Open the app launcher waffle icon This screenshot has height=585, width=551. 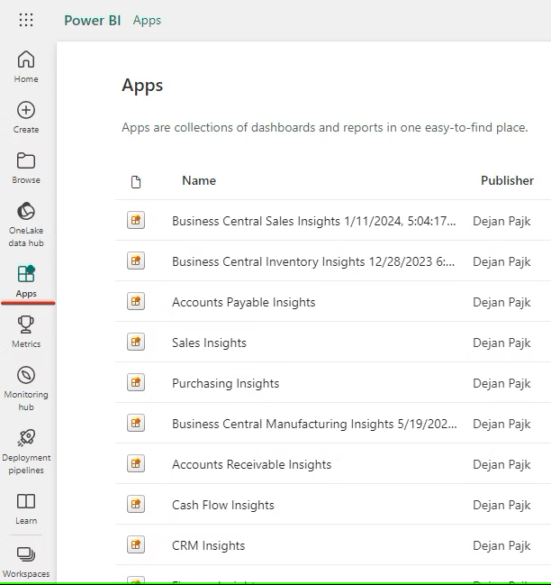point(26,20)
